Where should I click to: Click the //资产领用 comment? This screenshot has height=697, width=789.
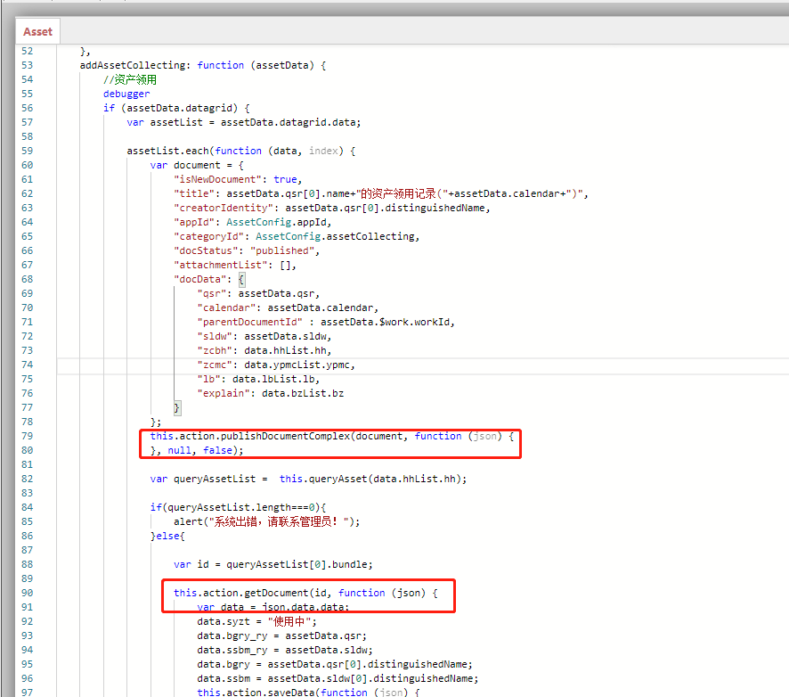[130, 79]
